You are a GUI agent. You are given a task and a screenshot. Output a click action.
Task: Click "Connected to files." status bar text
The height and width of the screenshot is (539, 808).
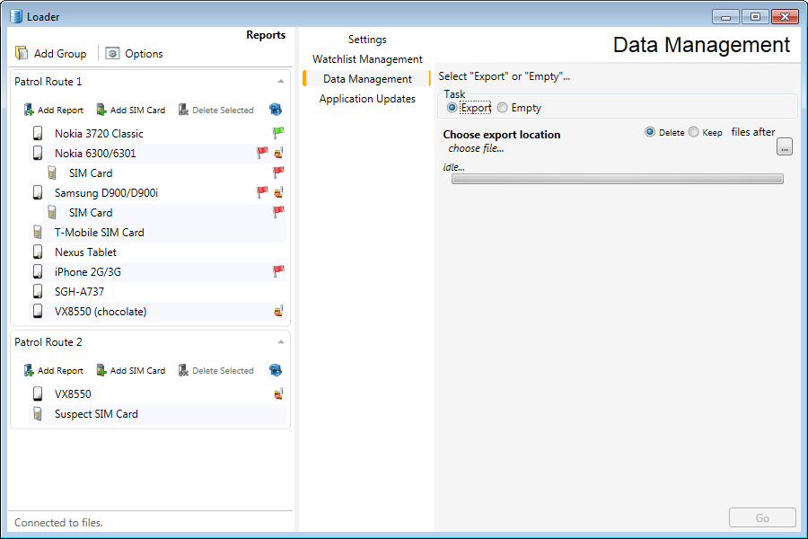point(58,523)
